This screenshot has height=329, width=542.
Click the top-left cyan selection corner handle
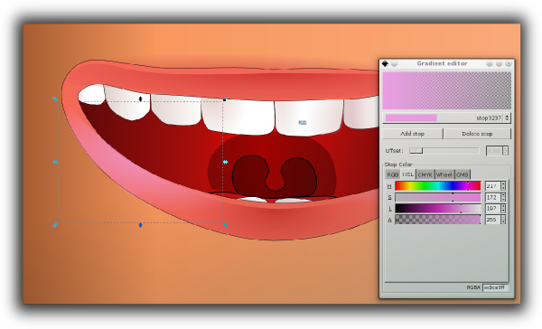[55, 99]
